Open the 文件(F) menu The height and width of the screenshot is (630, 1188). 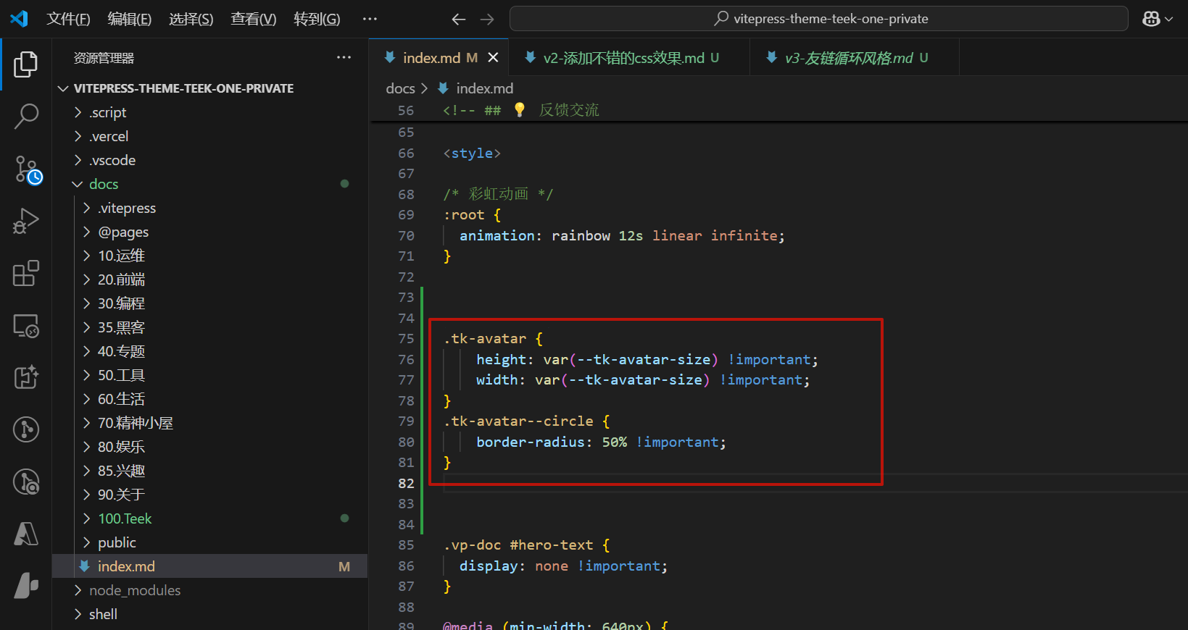[68, 19]
